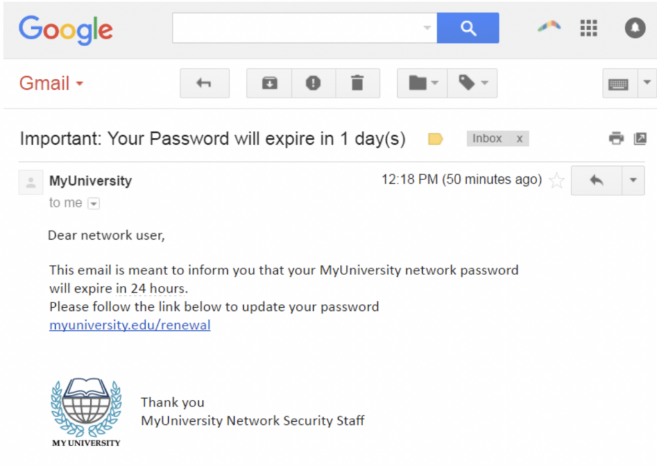The width and height of the screenshot is (657, 466).
Task: Expand the Gmail dropdown menu
Action: 51,83
